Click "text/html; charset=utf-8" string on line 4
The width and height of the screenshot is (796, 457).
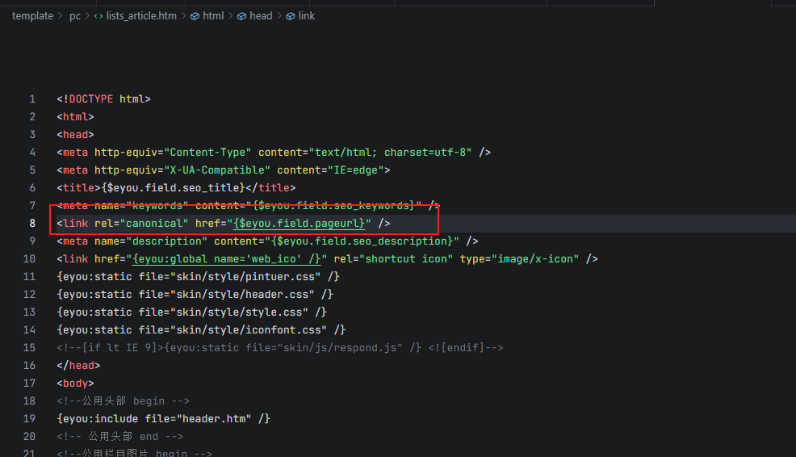click(x=391, y=153)
